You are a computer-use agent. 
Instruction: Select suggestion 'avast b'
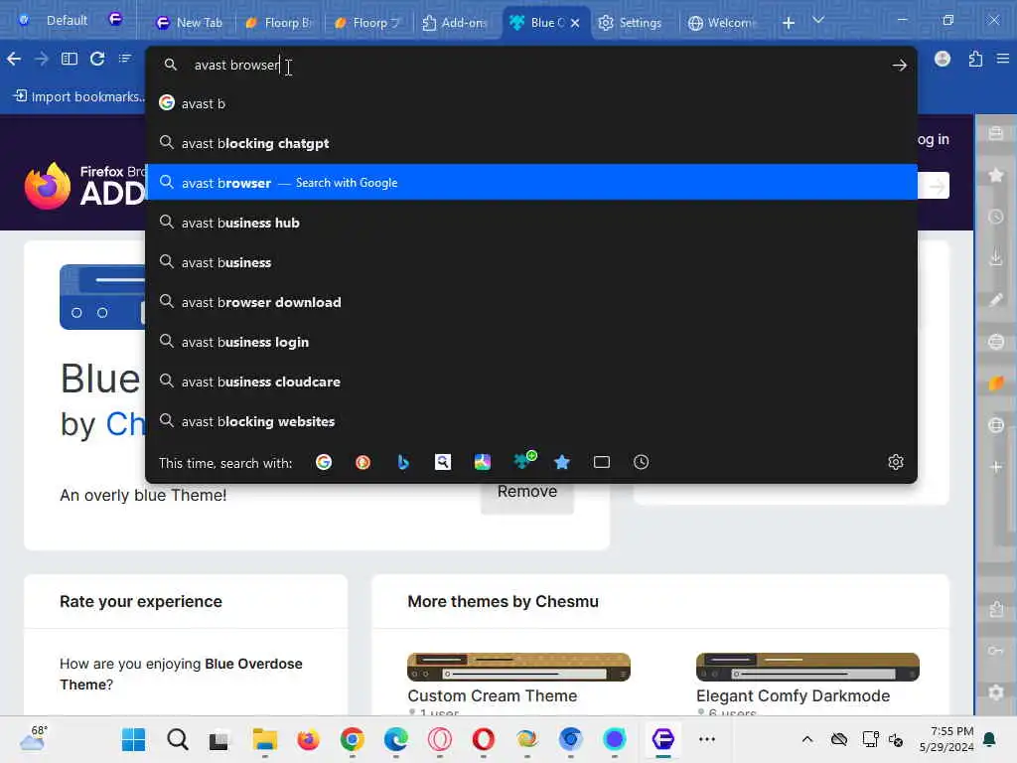point(531,103)
